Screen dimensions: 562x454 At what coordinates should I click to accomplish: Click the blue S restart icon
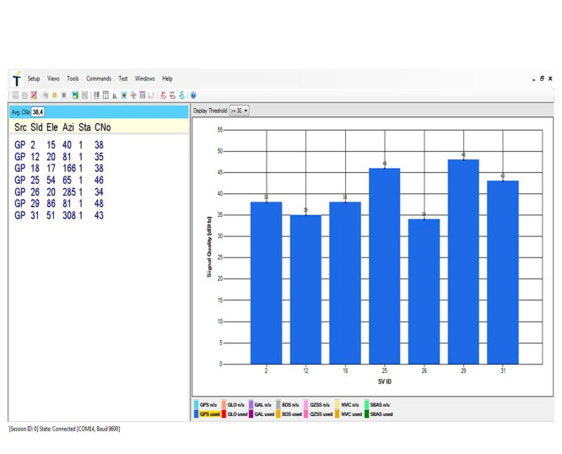point(181,95)
